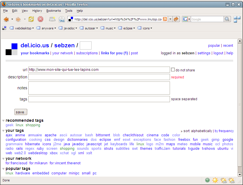This screenshot has width=243, height=185.
Task: Click the Go arrow next to address bar
Action: point(176,19)
